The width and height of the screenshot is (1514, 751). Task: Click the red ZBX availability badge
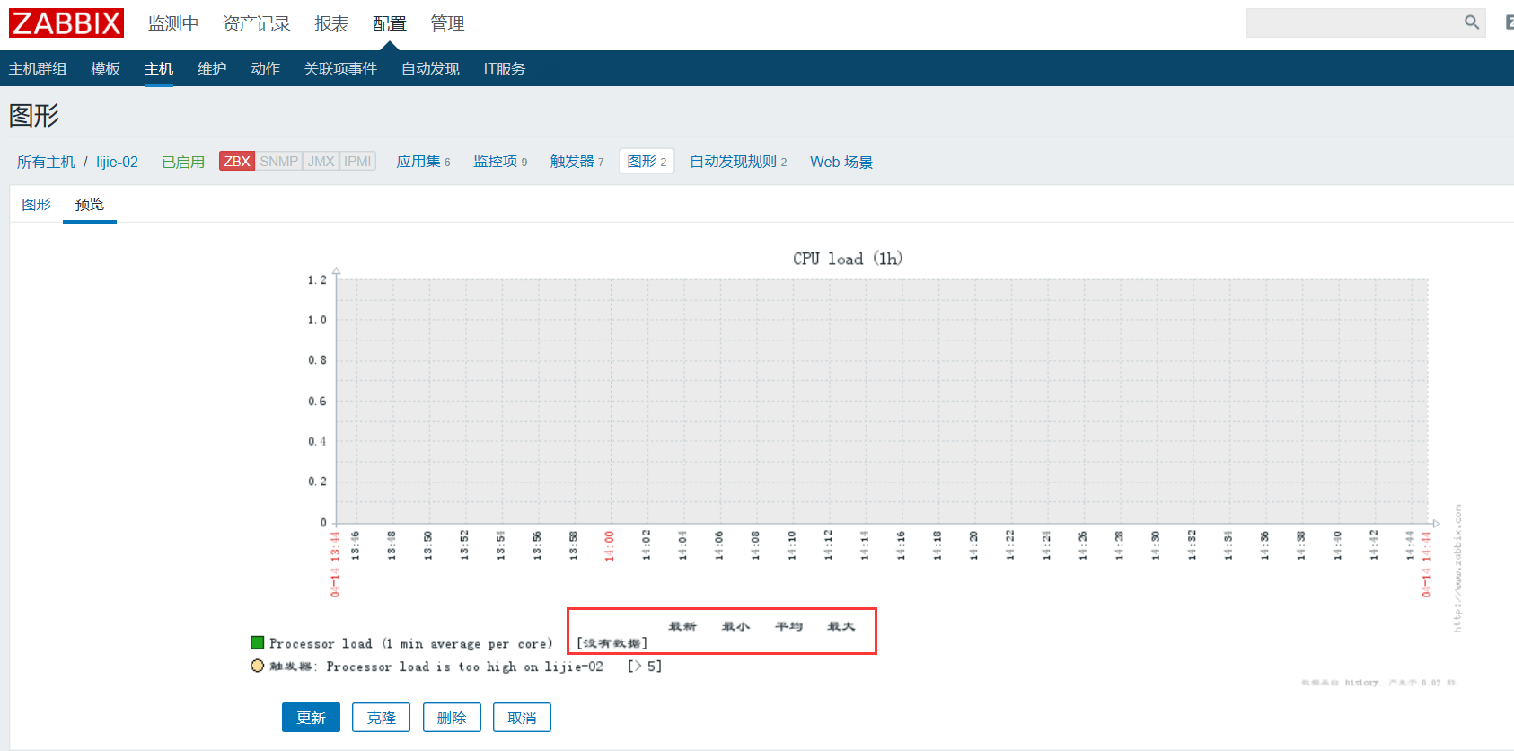point(237,161)
